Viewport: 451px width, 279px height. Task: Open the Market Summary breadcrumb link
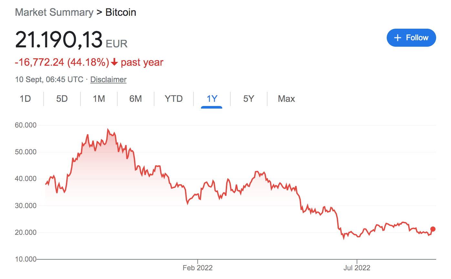(x=54, y=12)
